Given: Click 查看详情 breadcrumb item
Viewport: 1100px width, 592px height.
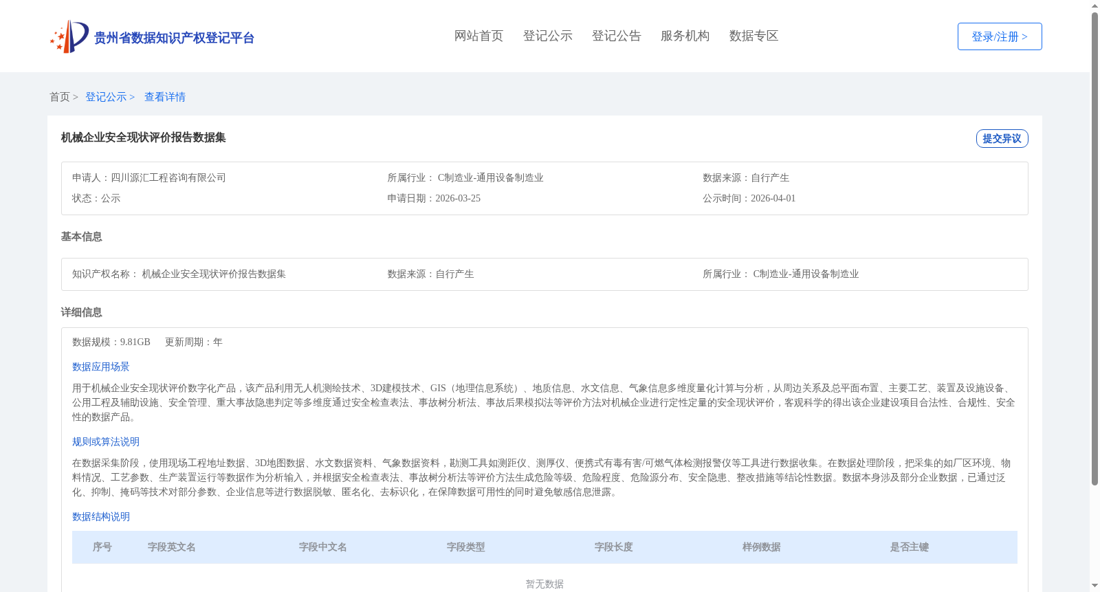Looking at the screenshot, I should point(165,97).
